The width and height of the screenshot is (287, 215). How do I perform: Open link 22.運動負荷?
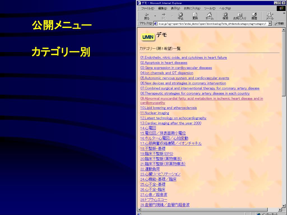[150, 169]
